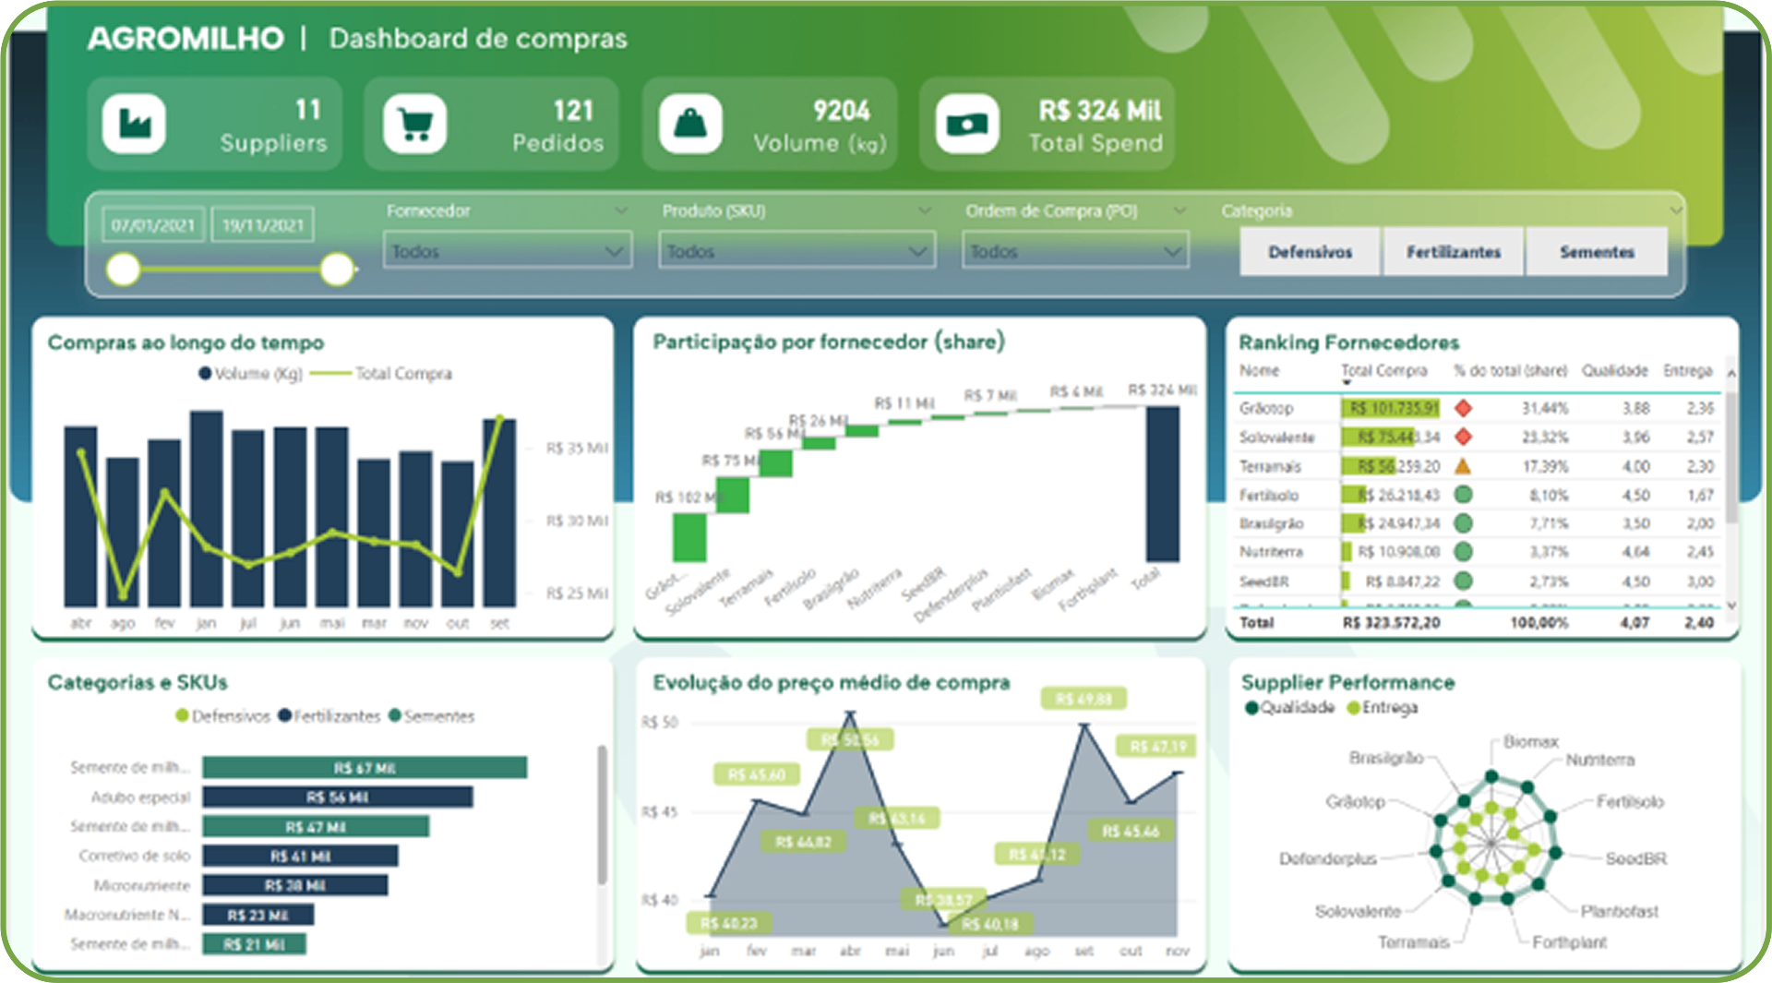This screenshot has height=983, width=1772.
Task: Click the green circle indicator in Fertilsolo row
Action: pyautogui.click(x=1463, y=495)
